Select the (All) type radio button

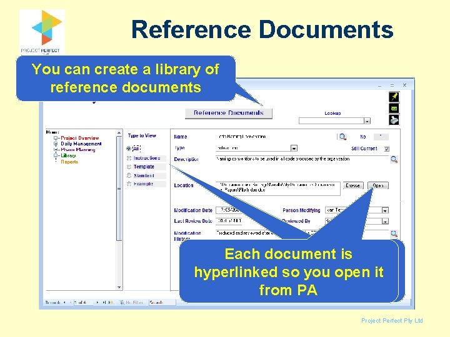pyautogui.click(x=129, y=149)
